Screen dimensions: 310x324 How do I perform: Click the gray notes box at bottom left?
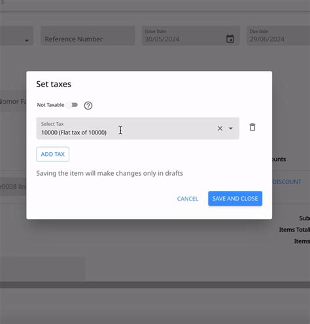pyautogui.click(x=43, y=269)
